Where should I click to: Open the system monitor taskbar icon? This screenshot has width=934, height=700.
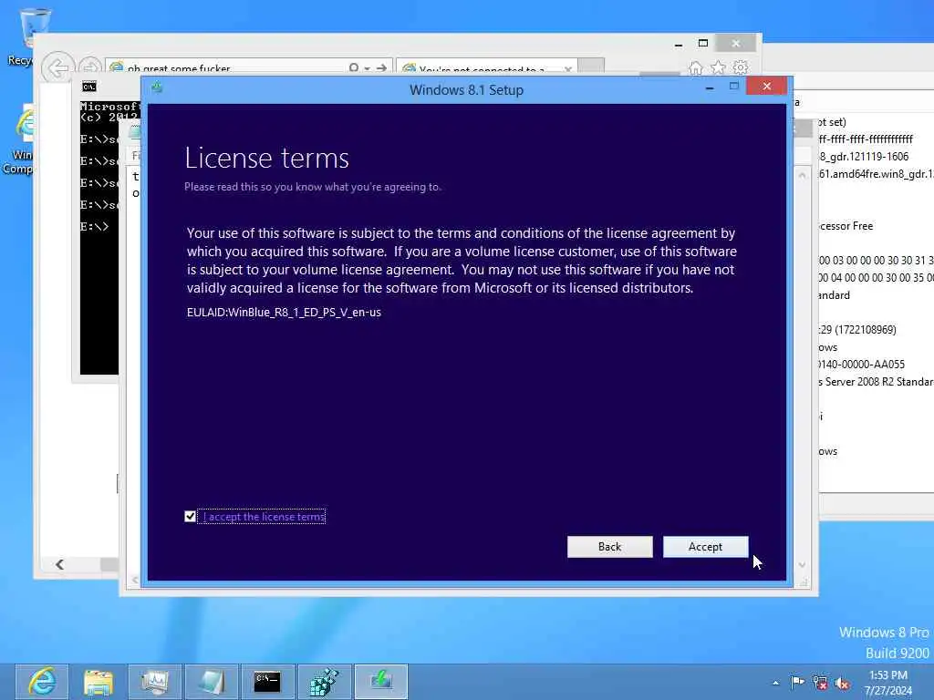155,682
